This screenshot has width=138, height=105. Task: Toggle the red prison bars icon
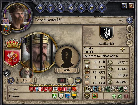click(126, 96)
